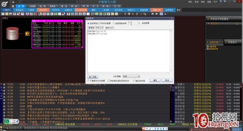Click the first orange tab in the function row
Screen dimensions: 243x131
[x=43, y=10]
